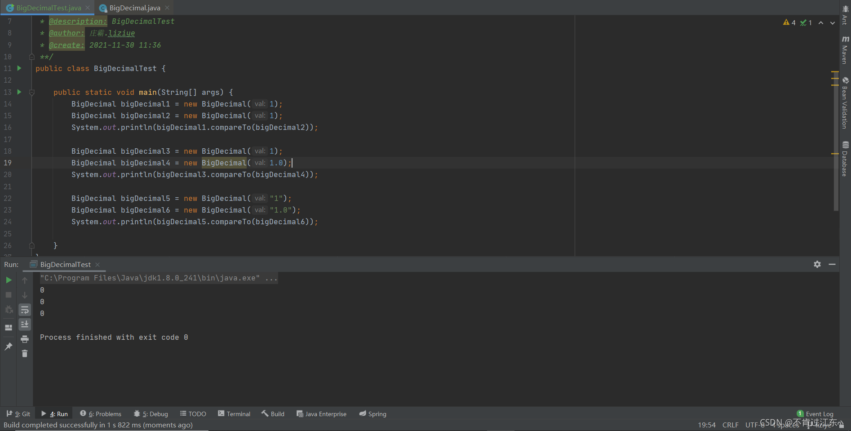Click the cursor position 19:54 indicator
851x431 pixels.
(707, 425)
